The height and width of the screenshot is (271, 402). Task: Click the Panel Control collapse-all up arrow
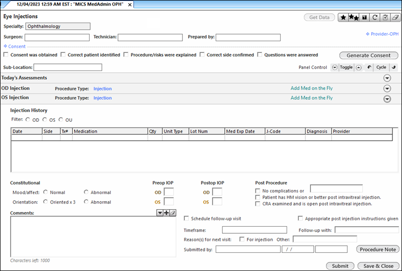click(x=359, y=67)
